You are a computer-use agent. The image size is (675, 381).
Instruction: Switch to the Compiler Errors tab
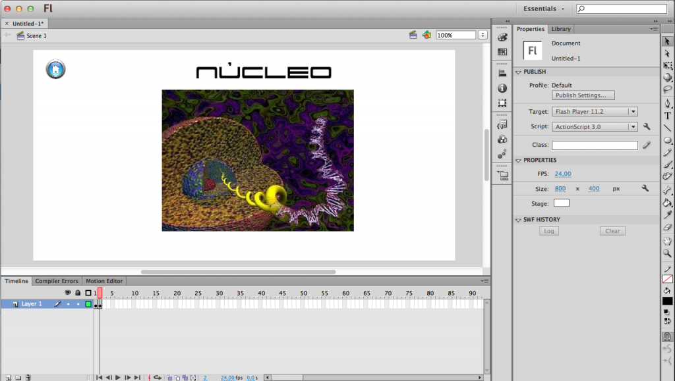coord(57,281)
